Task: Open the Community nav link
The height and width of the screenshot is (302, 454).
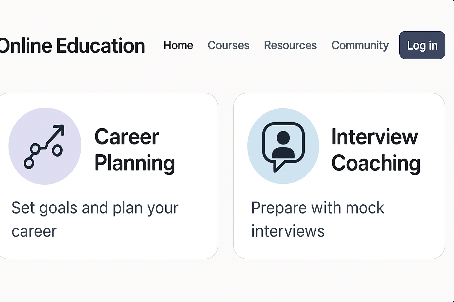Action: click(x=360, y=45)
